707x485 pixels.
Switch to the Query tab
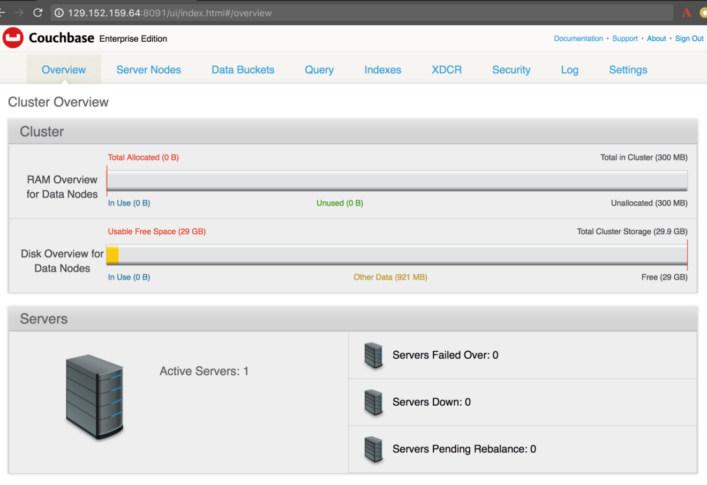click(x=319, y=70)
